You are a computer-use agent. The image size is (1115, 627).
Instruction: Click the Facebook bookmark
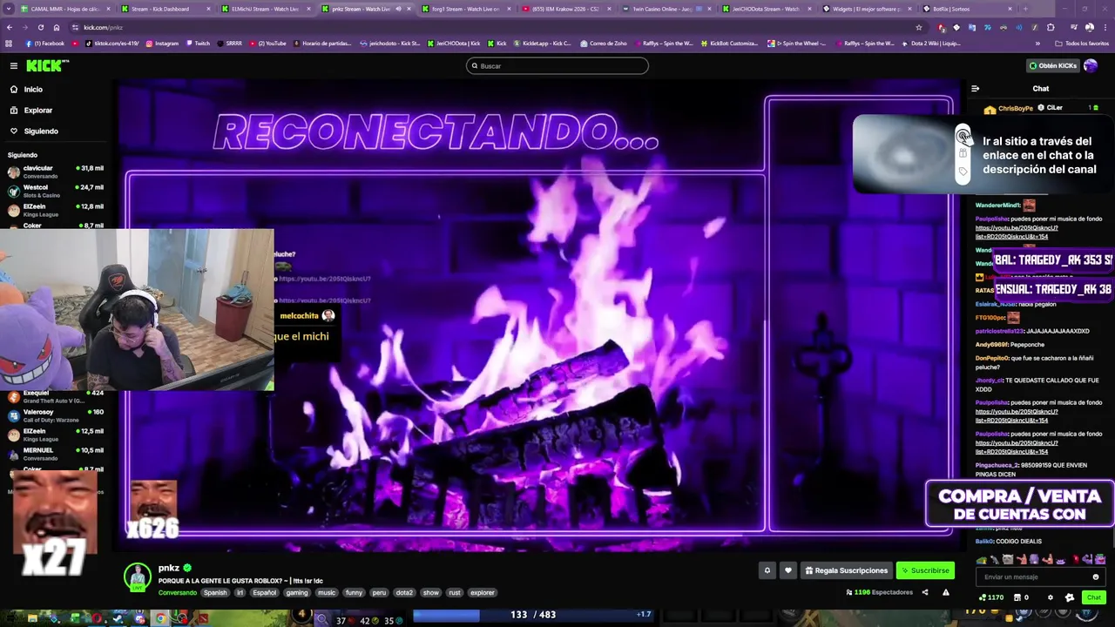pos(45,43)
